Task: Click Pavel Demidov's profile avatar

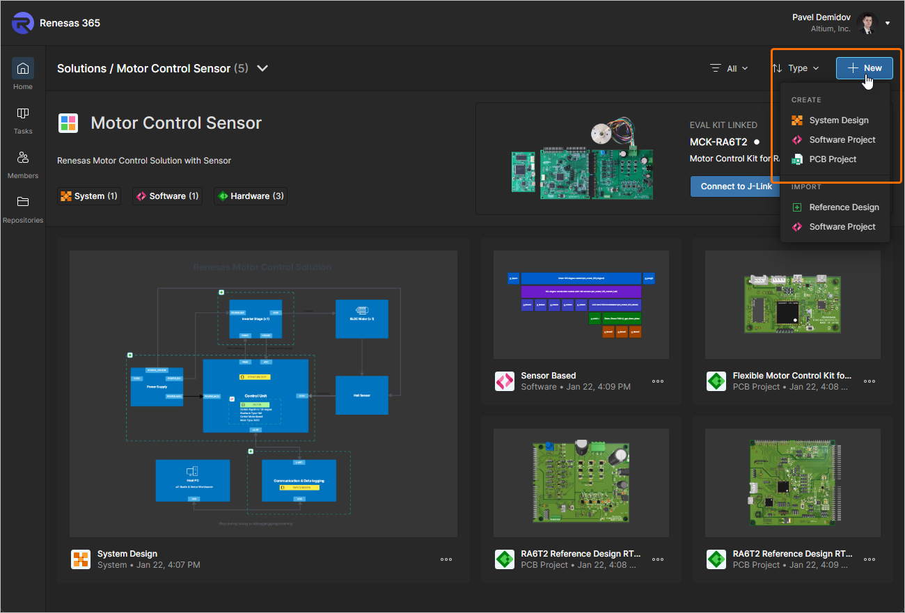Action: [x=867, y=23]
